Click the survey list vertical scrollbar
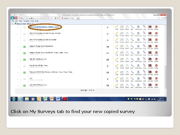180x135 pixels. click(x=165, y=77)
